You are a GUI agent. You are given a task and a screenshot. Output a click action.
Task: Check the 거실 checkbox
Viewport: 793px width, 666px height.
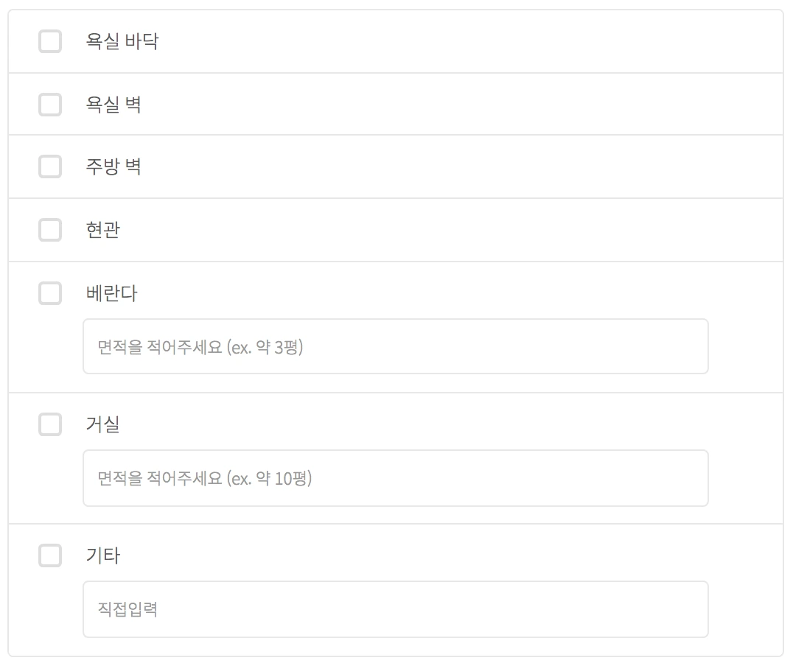point(49,424)
